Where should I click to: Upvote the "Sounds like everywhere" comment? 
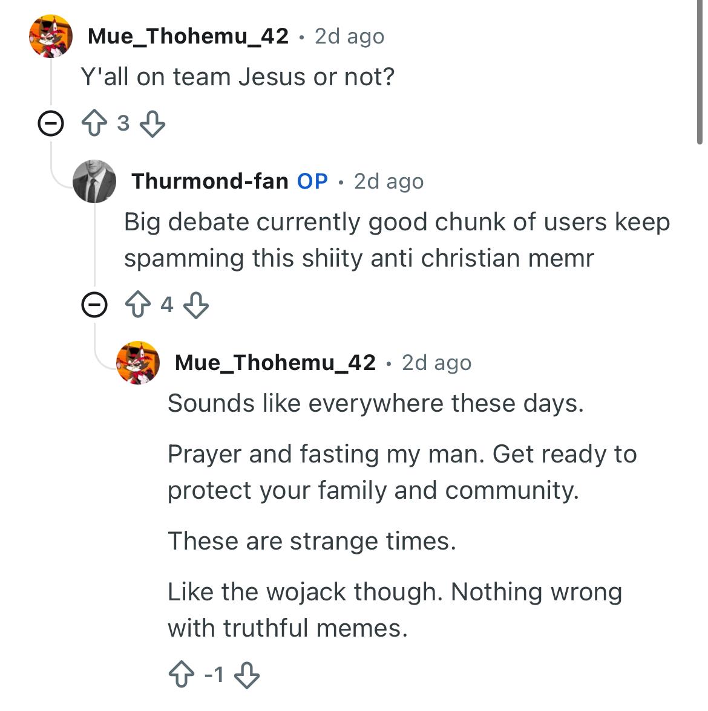pos(181,674)
